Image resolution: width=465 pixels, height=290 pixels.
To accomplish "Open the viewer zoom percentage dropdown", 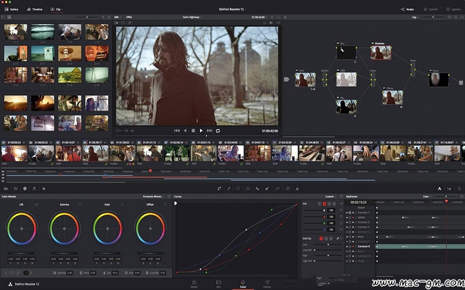I will click(x=118, y=17).
